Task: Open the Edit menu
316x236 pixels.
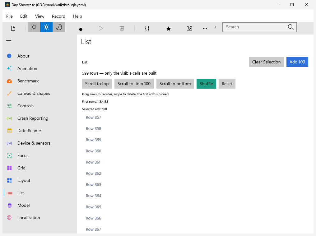Action: pos(24,16)
